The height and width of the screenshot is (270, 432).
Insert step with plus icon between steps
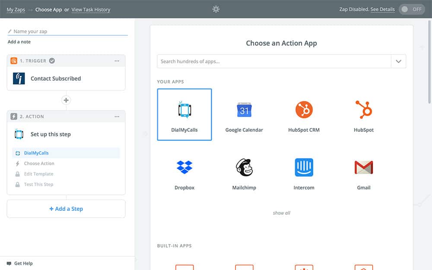[x=66, y=100]
